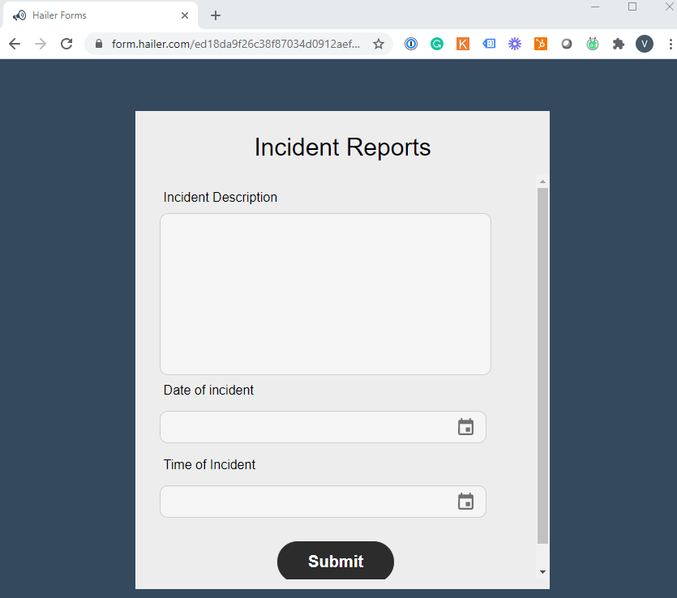Open a new browser tab

click(216, 15)
